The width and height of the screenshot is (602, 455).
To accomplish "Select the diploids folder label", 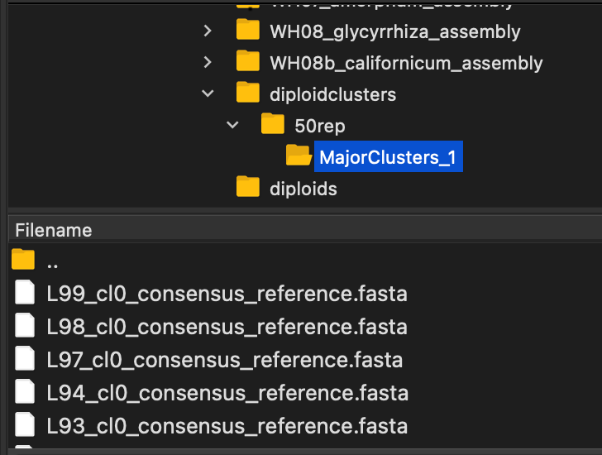I will (x=303, y=189).
